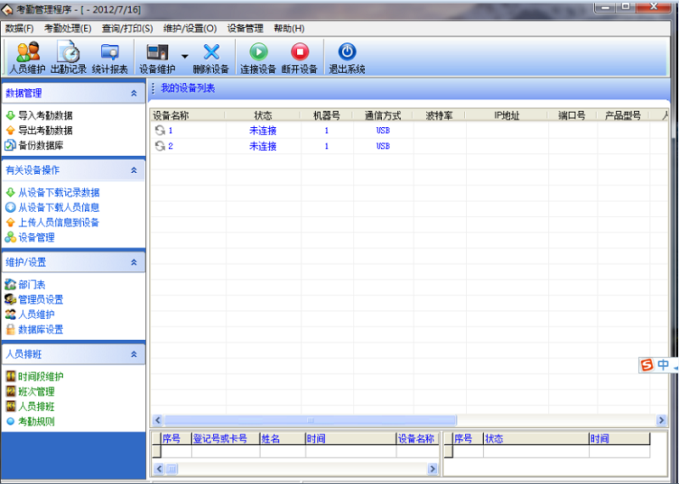Screen dimensions: 679x484
Task: Expand the dropdown arrow beside 设备维护
Action: pos(185,56)
